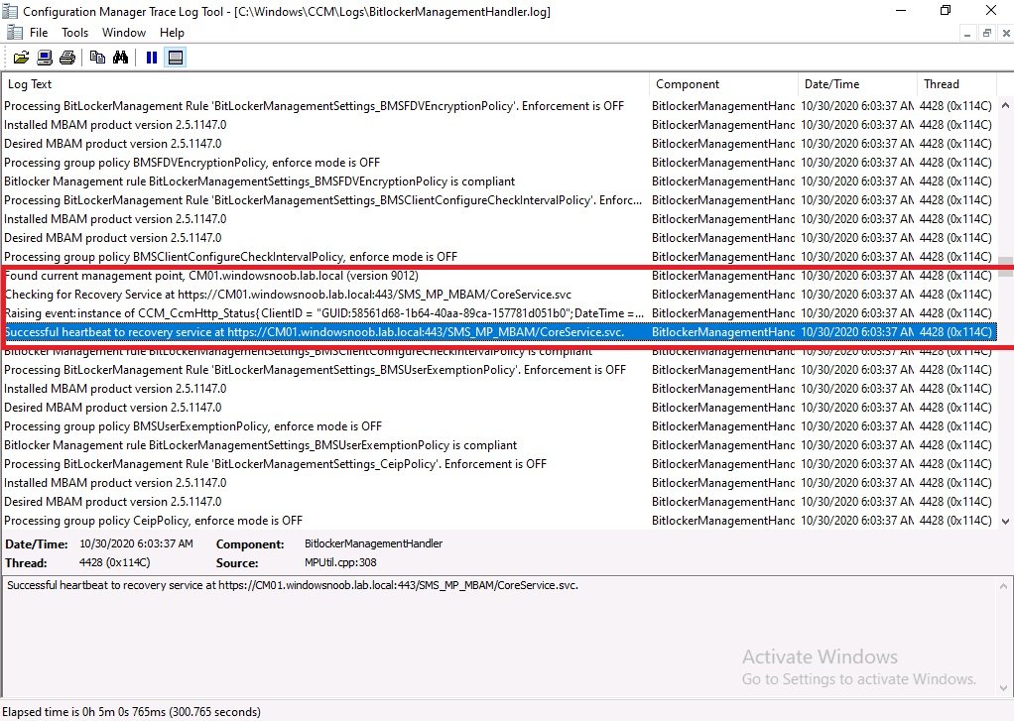Open the Tools menu
The height and width of the screenshot is (721, 1014).
(75, 33)
